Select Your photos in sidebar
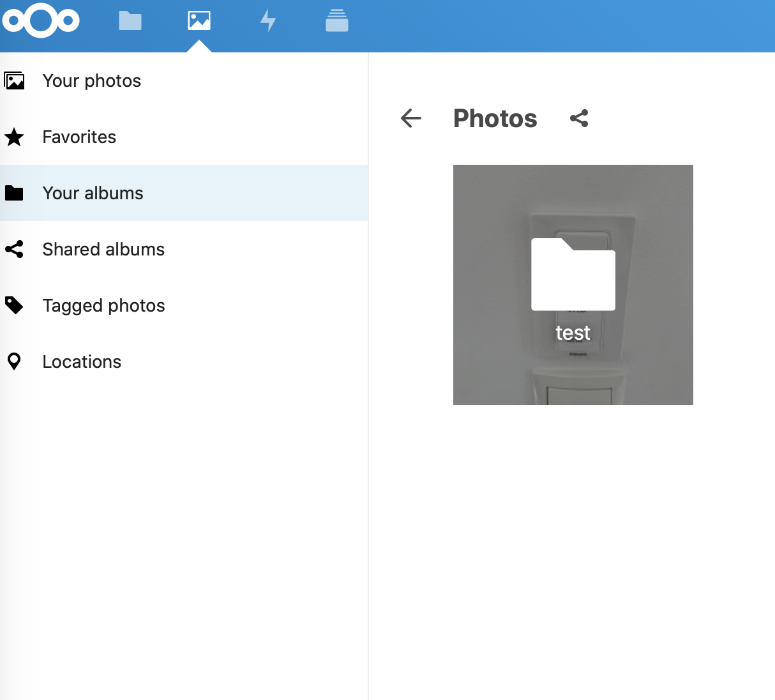775x700 pixels. [184, 80]
